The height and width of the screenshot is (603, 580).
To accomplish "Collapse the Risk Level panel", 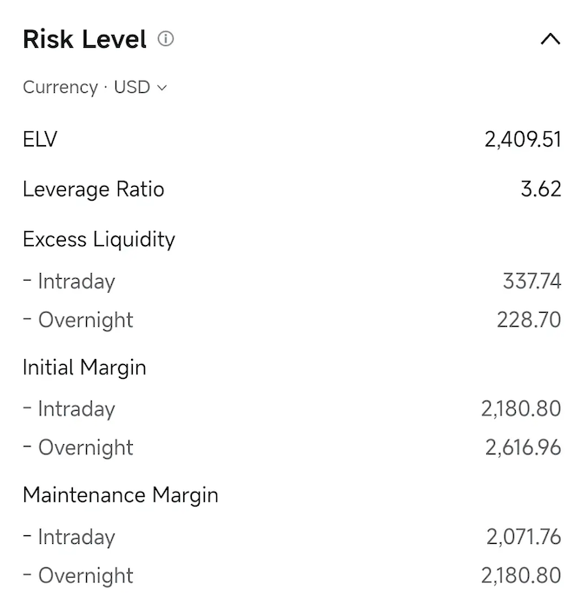I will [550, 39].
